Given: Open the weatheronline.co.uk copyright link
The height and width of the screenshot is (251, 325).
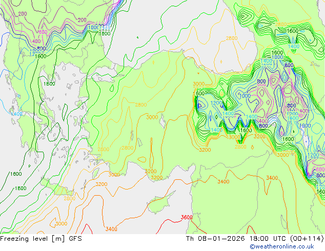Looking at the screenshot, I should (x=282, y=246).
